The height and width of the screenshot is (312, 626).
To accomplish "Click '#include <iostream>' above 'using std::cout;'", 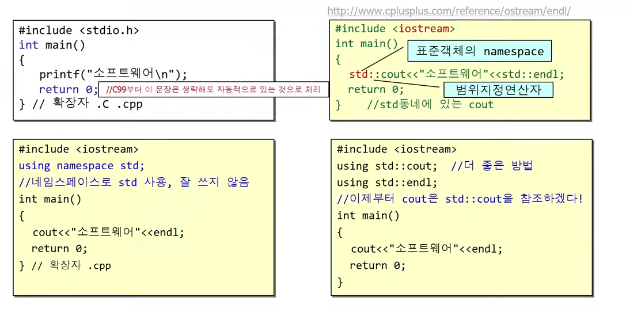I will 397,149.
